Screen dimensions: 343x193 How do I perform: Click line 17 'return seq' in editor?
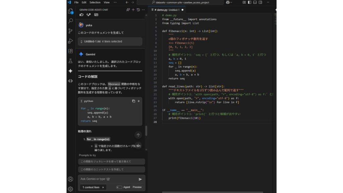(x=177, y=78)
